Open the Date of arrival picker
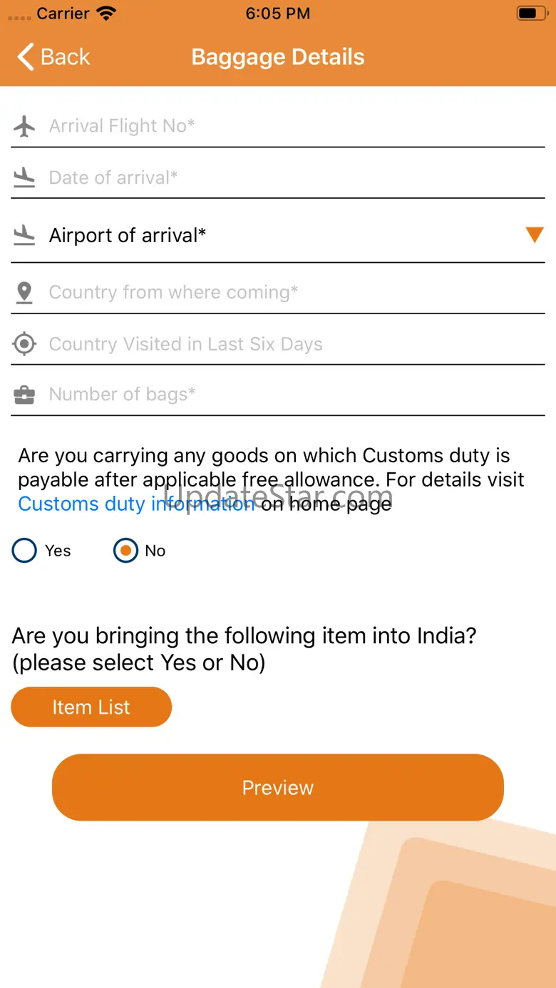The width and height of the screenshot is (556, 988). 285,177
